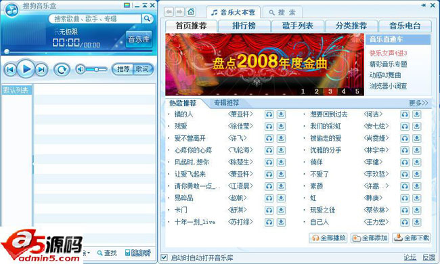
Task: Download 我们的彩虹 song icon
Action: point(417,127)
